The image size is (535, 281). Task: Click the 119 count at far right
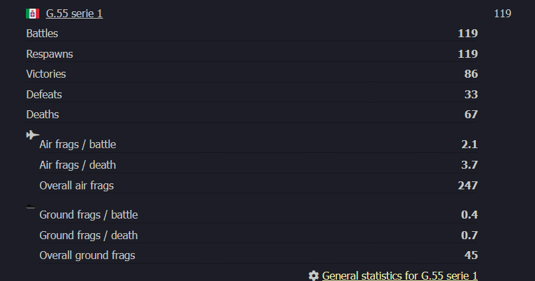coord(502,13)
